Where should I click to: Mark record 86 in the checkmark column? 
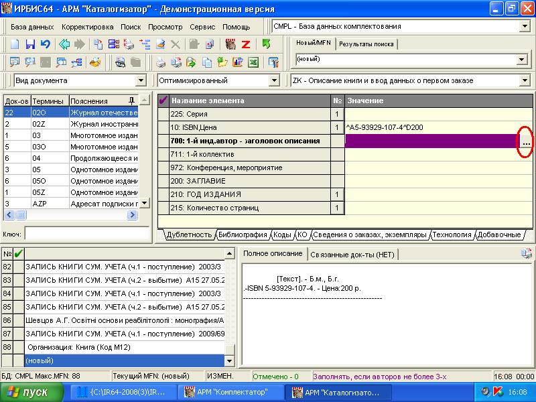[18, 321]
